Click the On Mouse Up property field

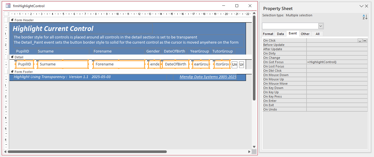[337, 79]
